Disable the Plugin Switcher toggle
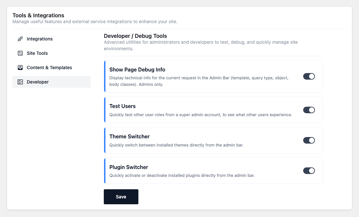 pos(309,171)
